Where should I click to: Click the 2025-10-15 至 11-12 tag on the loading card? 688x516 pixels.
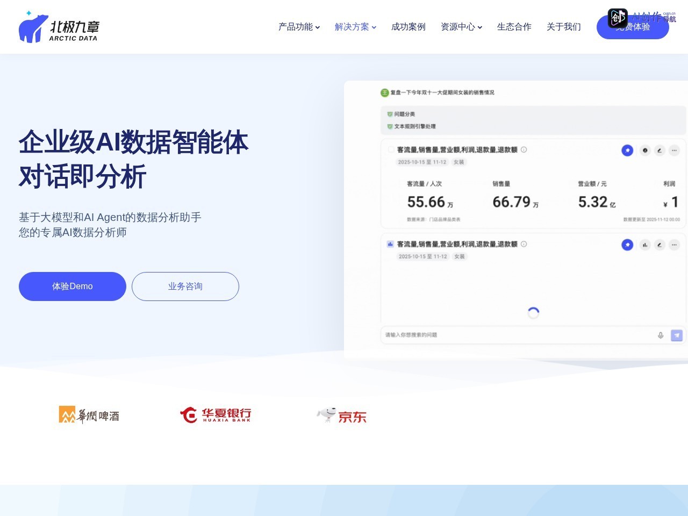(423, 256)
